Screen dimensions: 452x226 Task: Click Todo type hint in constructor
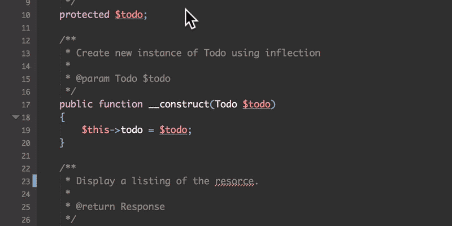226,105
